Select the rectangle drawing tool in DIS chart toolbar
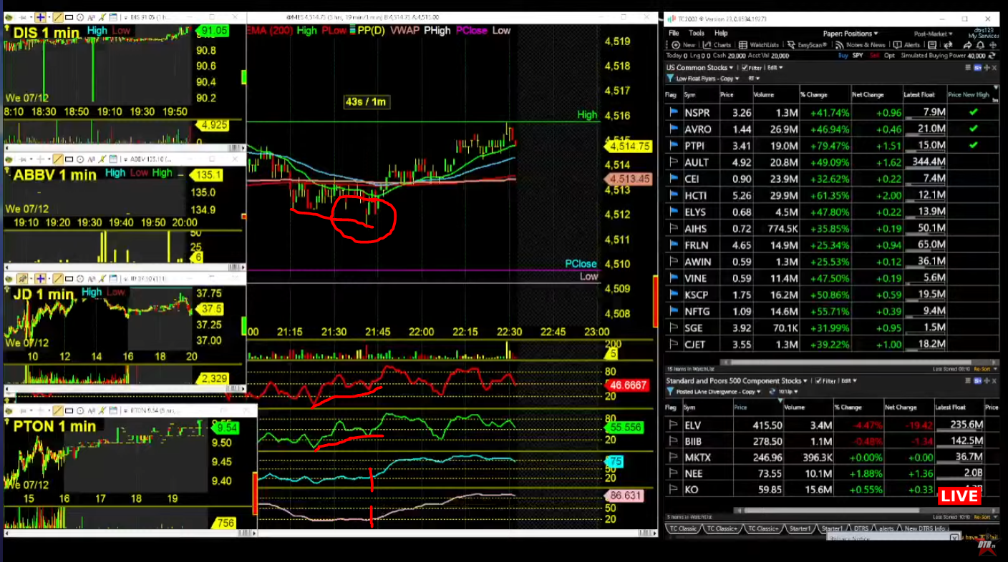The height and width of the screenshot is (562, 1008). coord(69,17)
